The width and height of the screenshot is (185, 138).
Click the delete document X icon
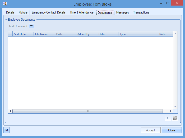tap(168, 118)
